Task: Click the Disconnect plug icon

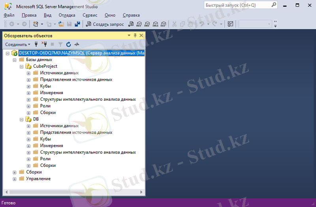Action: pyautogui.click(x=44, y=44)
